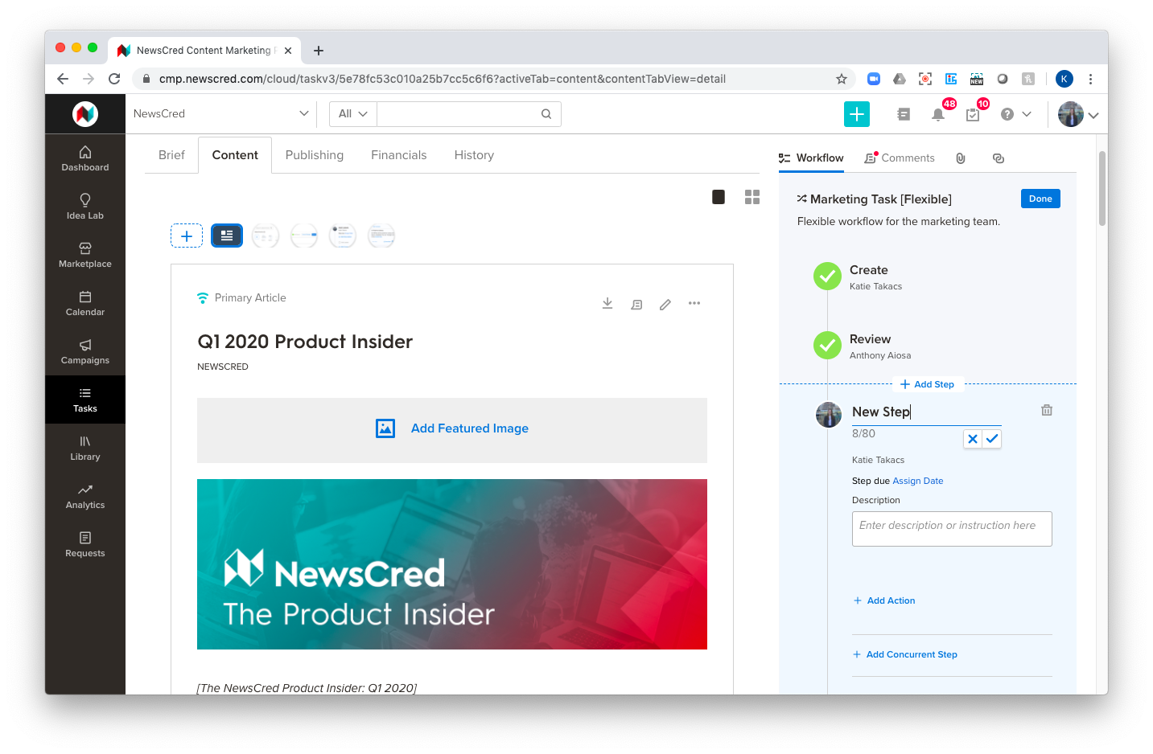Image resolution: width=1153 pixels, height=754 pixels.
Task: Reload the browser page
Action: [114, 79]
